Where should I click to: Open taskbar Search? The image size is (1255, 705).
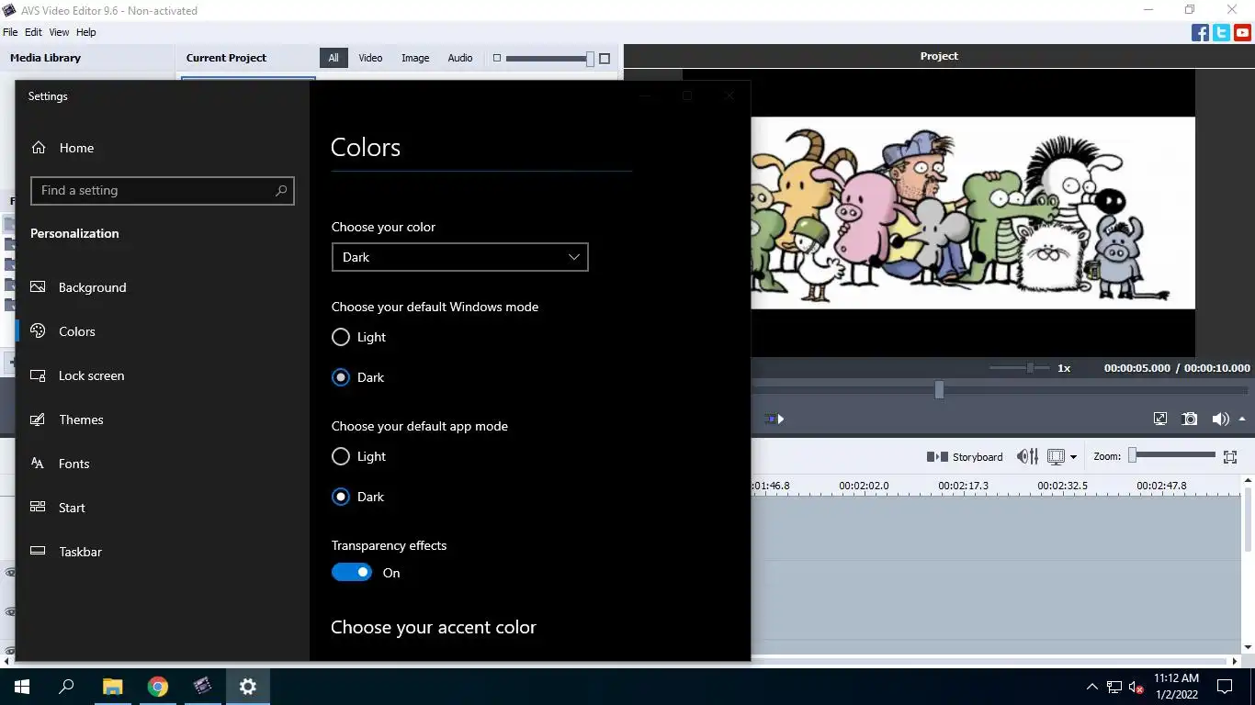(x=66, y=686)
